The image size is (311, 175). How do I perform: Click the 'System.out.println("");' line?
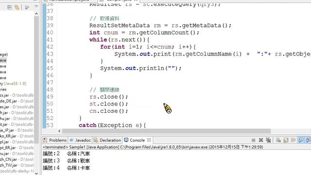coord(140,68)
